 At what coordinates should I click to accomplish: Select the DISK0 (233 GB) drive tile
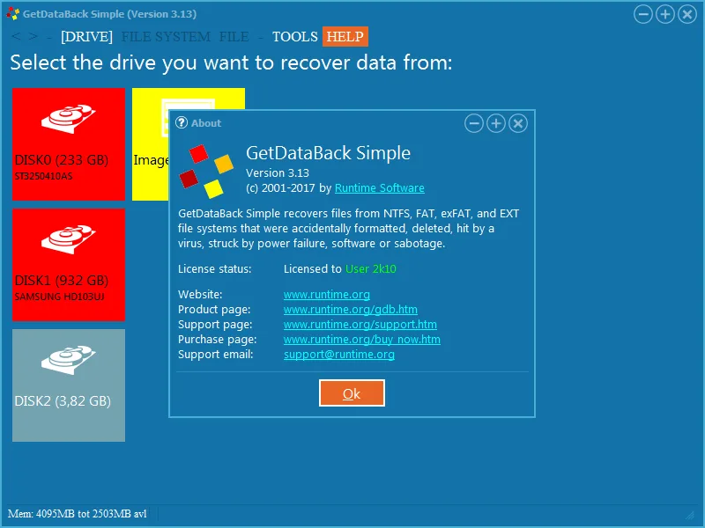click(69, 144)
